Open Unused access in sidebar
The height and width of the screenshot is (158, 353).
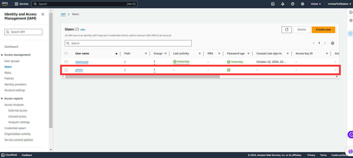(17, 117)
